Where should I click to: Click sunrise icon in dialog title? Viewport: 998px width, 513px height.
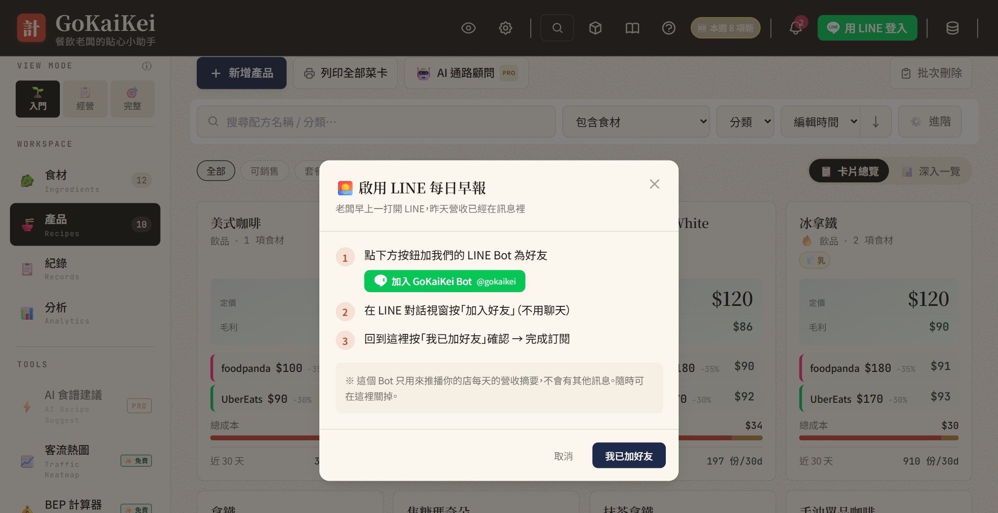point(345,188)
